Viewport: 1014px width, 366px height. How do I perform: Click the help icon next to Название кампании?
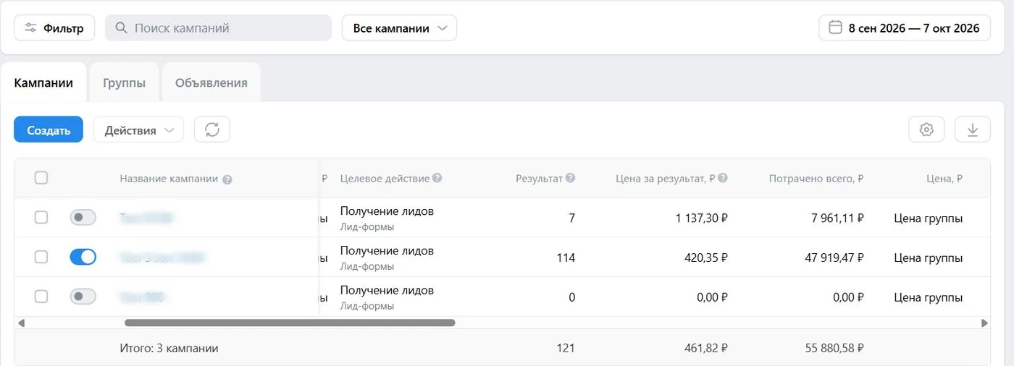coord(227,179)
